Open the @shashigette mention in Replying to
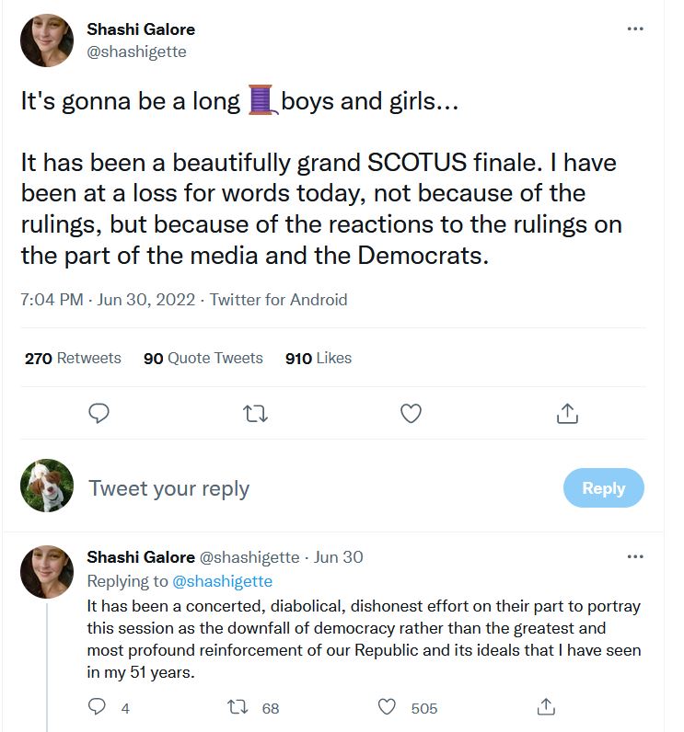Viewport: 684px width, 732px height. tap(223, 581)
